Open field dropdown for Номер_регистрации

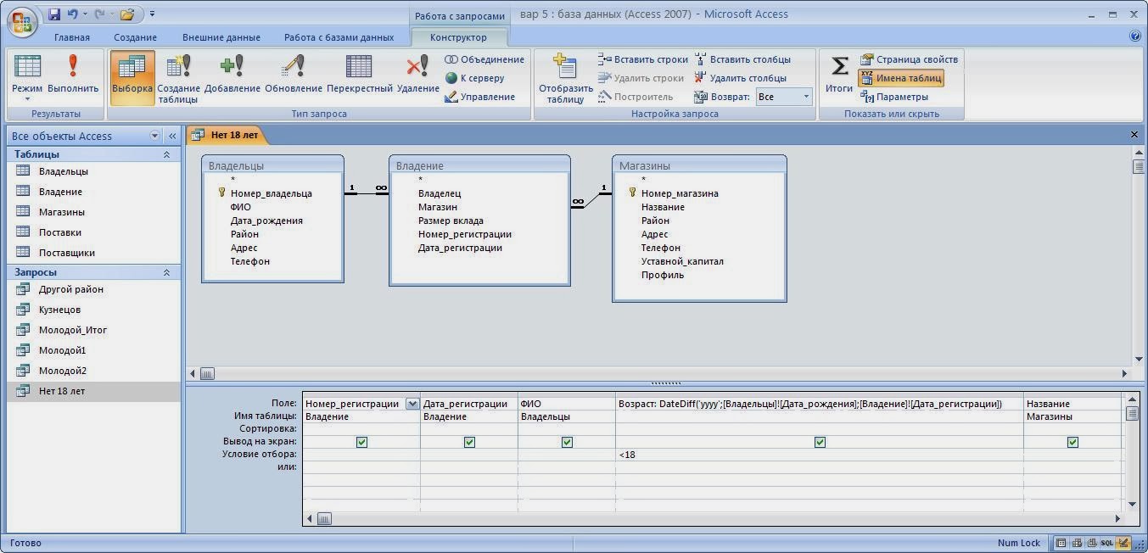tap(412, 404)
